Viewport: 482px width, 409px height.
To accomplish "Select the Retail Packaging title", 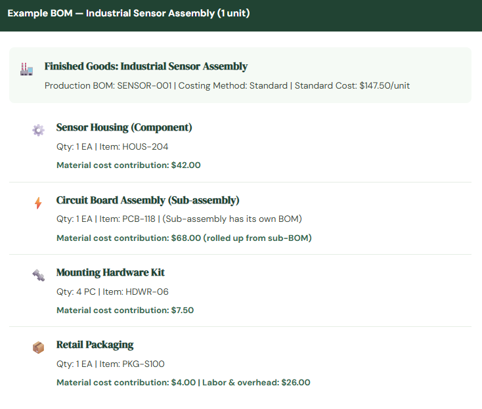I will tap(95, 345).
